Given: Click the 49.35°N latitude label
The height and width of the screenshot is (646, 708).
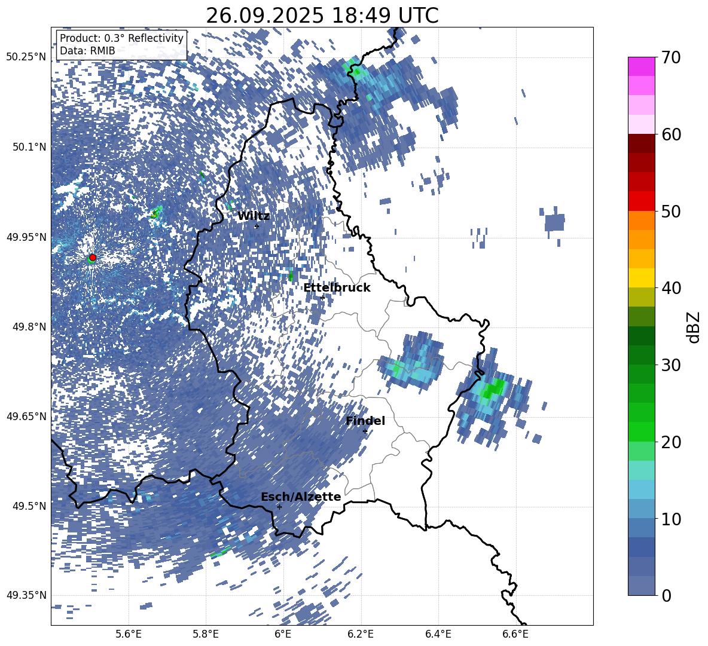Looking at the screenshot, I should [26, 595].
